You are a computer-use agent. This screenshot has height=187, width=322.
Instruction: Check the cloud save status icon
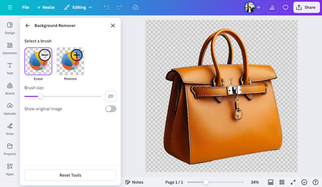136,8
